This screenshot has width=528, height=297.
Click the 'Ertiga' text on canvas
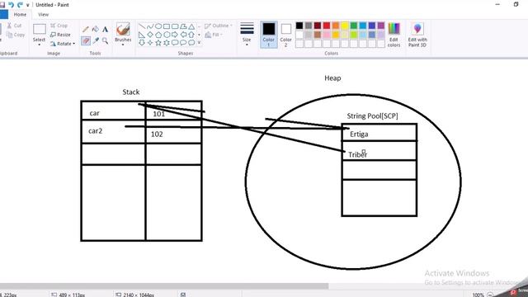pyautogui.click(x=359, y=134)
